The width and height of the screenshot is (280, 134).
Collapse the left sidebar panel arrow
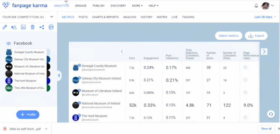[59, 76]
